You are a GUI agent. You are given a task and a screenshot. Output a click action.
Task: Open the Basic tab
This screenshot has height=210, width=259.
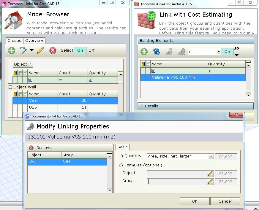point(122,147)
